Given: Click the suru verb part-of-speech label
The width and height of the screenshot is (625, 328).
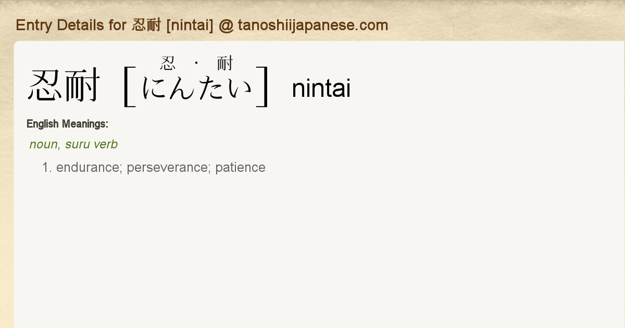Looking at the screenshot, I should 91,144.
